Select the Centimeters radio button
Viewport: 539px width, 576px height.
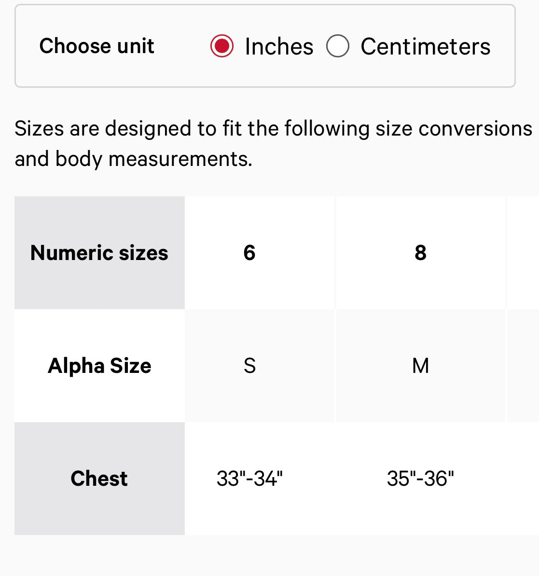pyautogui.click(x=338, y=46)
